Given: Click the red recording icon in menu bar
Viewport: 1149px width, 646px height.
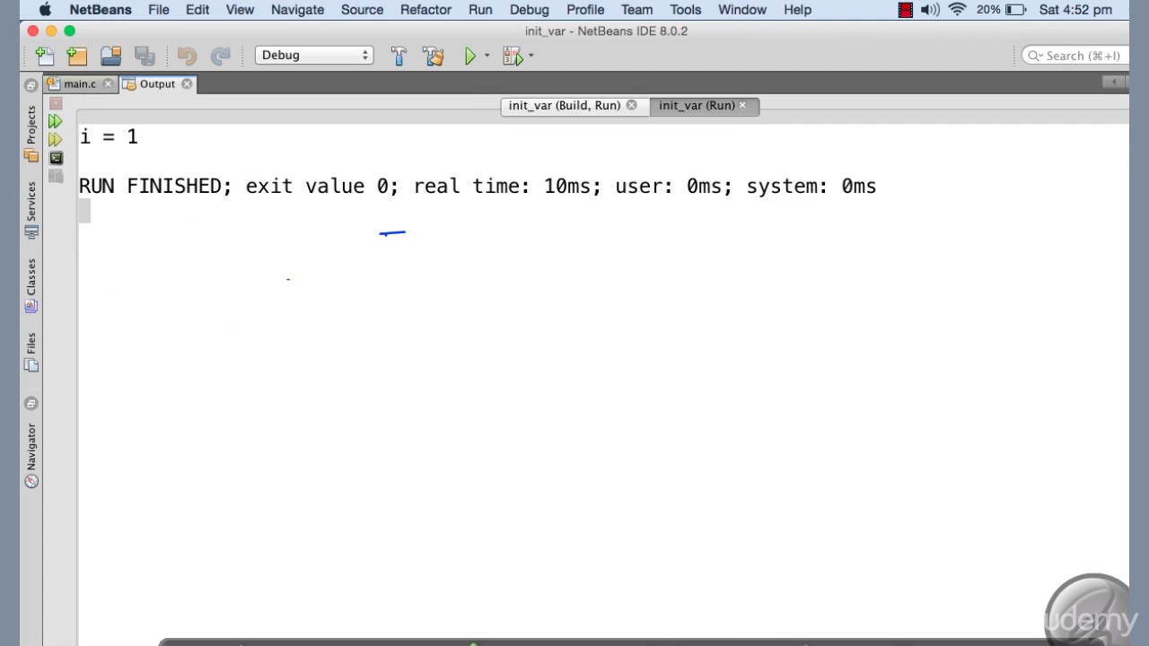Looking at the screenshot, I should click(906, 10).
